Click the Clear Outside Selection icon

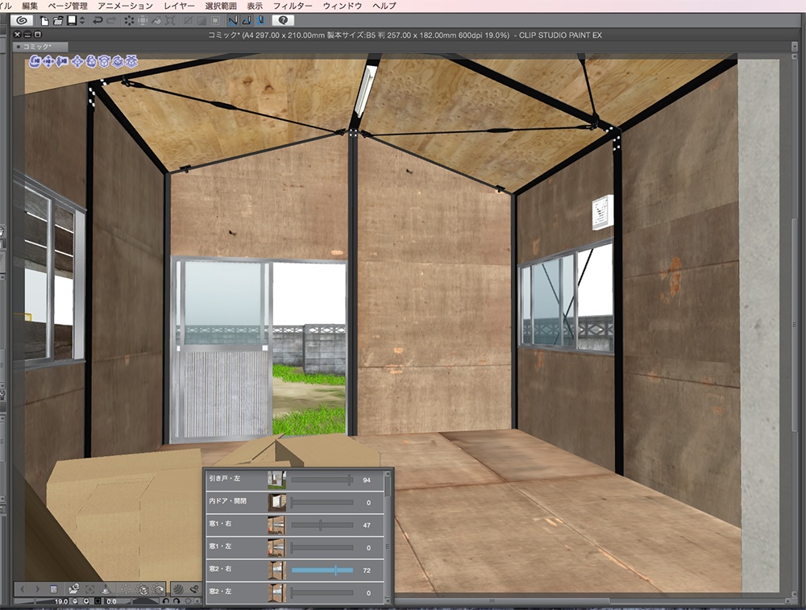coord(143,20)
